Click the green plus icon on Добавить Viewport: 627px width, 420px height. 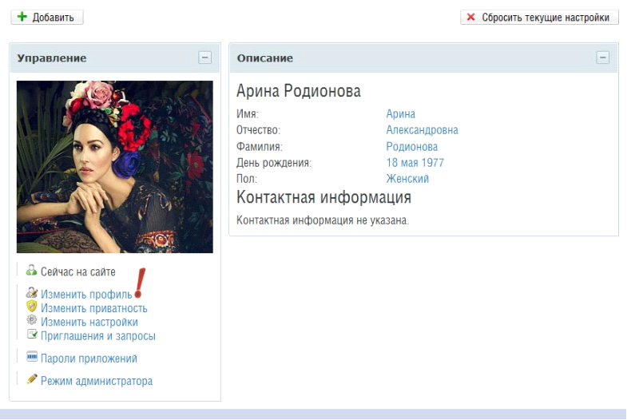(x=22, y=18)
